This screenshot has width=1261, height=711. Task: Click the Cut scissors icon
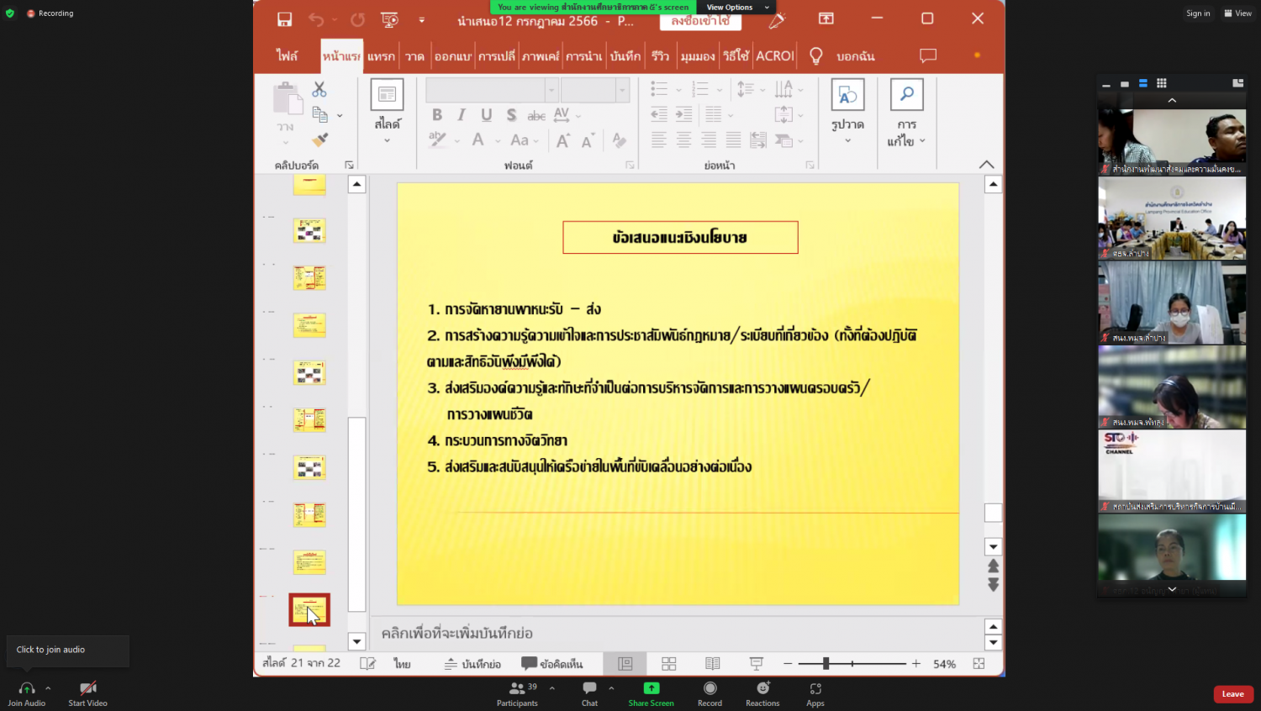319,89
